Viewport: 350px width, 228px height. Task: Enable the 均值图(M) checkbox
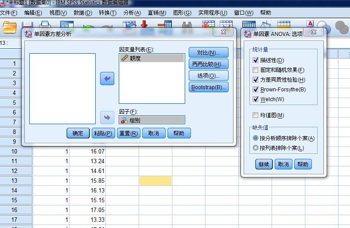point(255,115)
